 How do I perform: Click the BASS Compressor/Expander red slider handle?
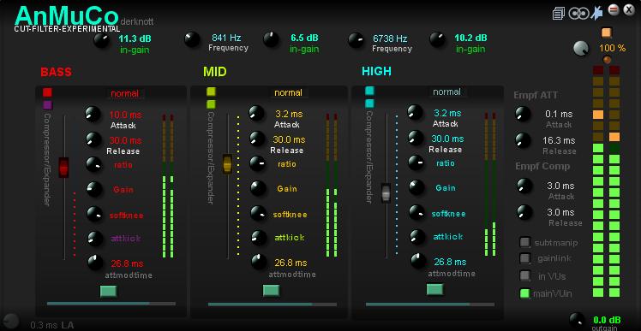point(63,168)
